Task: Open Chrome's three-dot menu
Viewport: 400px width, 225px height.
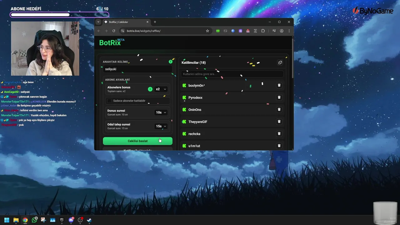Action: coord(289,31)
